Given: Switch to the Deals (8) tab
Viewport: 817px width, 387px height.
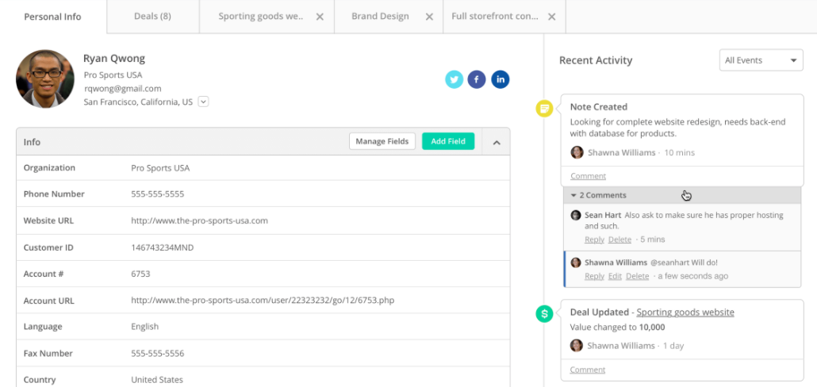Looking at the screenshot, I should click(x=152, y=17).
